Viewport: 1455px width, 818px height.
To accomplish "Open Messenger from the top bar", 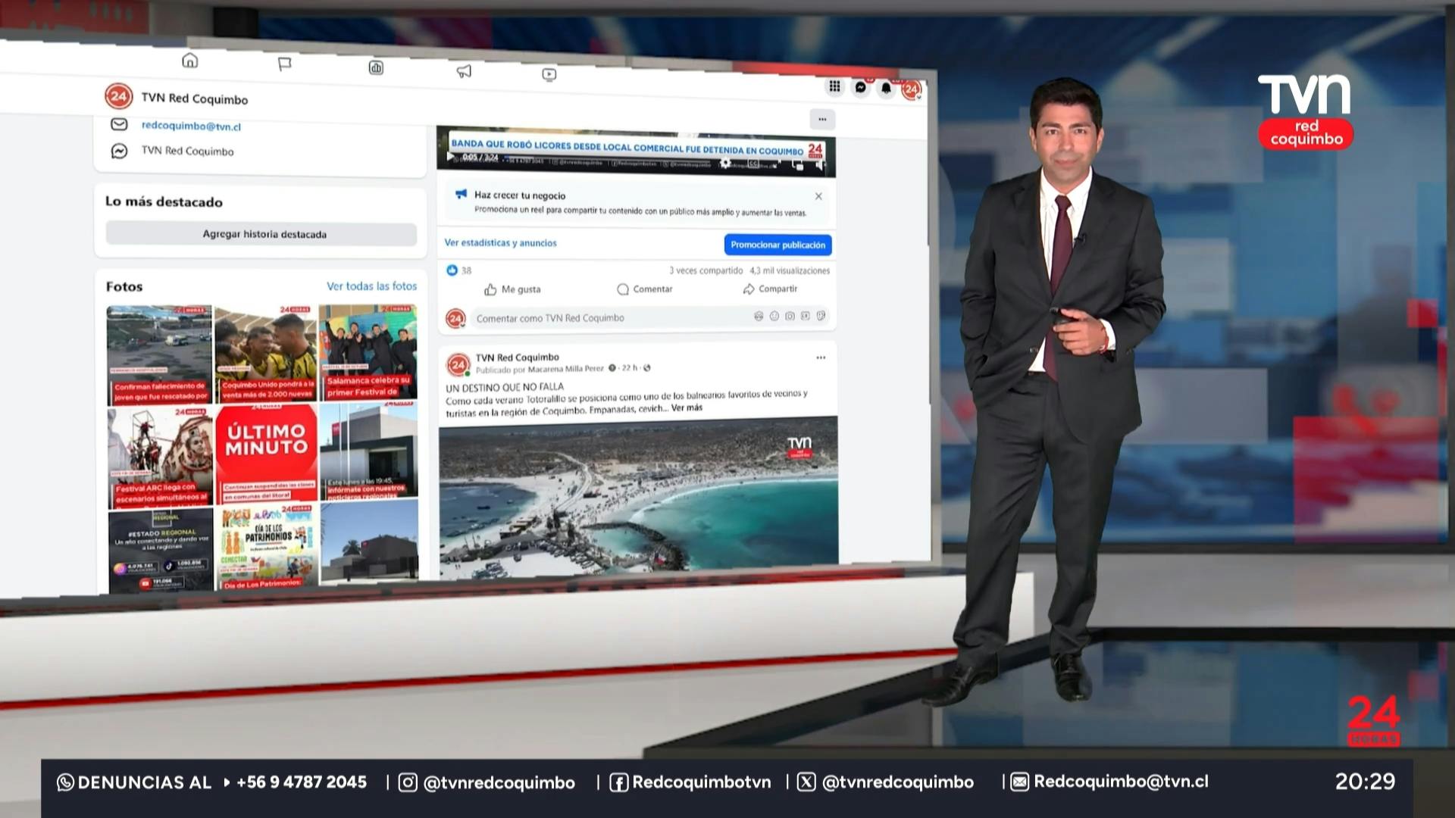I will (861, 87).
